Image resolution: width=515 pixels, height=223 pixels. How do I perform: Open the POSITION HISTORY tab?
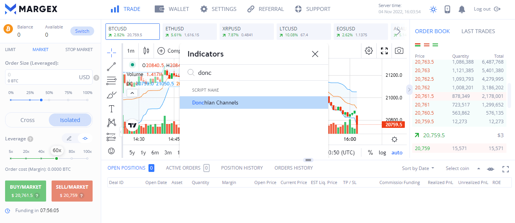(x=242, y=168)
